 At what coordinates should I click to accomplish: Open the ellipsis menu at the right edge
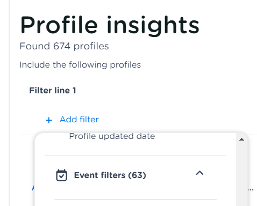point(251,190)
